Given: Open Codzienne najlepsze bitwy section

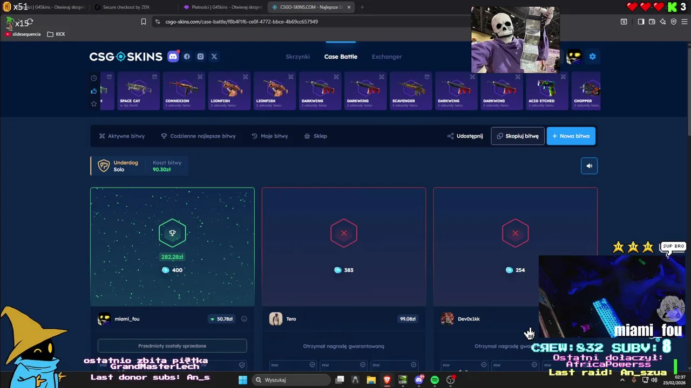Looking at the screenshot, I should coord(199,136).
